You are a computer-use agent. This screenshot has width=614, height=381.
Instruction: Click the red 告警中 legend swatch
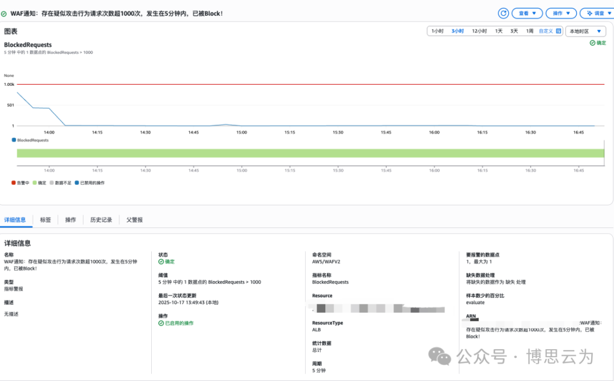[x=14, y=183]
